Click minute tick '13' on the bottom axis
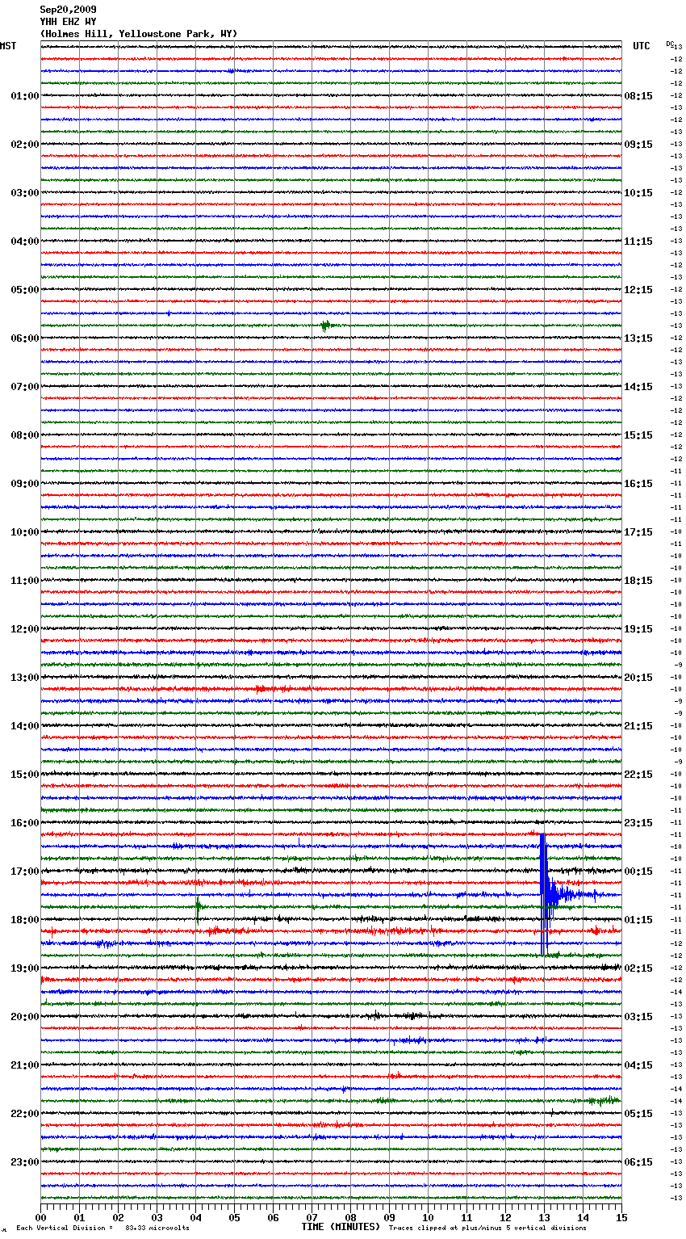686x1239 pixels. coord(544,1217)
